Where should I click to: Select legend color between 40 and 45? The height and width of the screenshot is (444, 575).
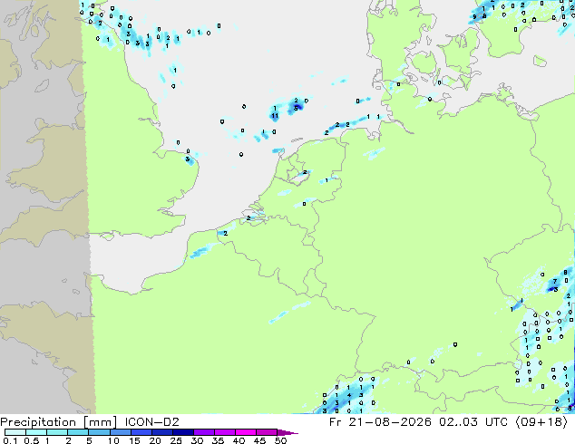tap(245, 432)
